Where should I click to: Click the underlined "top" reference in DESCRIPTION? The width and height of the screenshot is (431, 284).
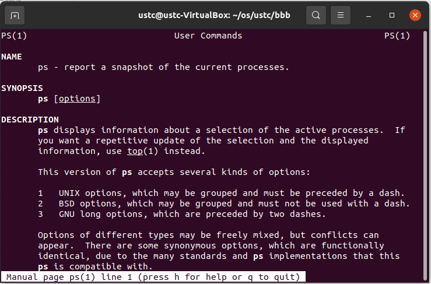coord(134,151)
